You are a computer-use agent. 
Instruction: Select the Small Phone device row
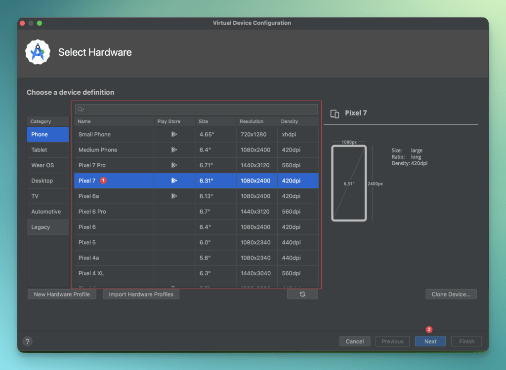197,134
